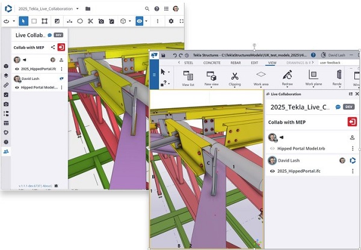Open the Views camera icon in left sidebar

[6, 104]
